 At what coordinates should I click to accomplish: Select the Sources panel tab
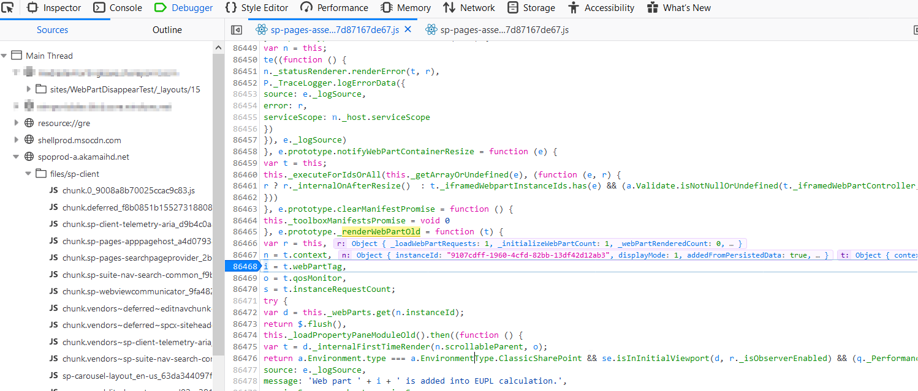pos(53,30)
